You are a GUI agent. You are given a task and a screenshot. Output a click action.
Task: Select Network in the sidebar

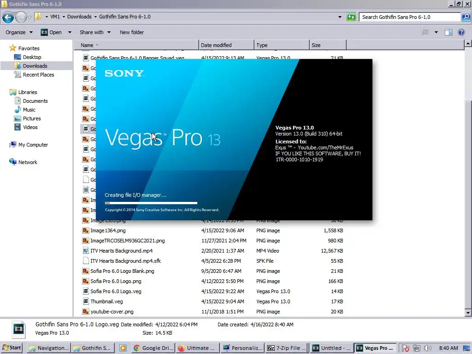(x=23, y=162)
